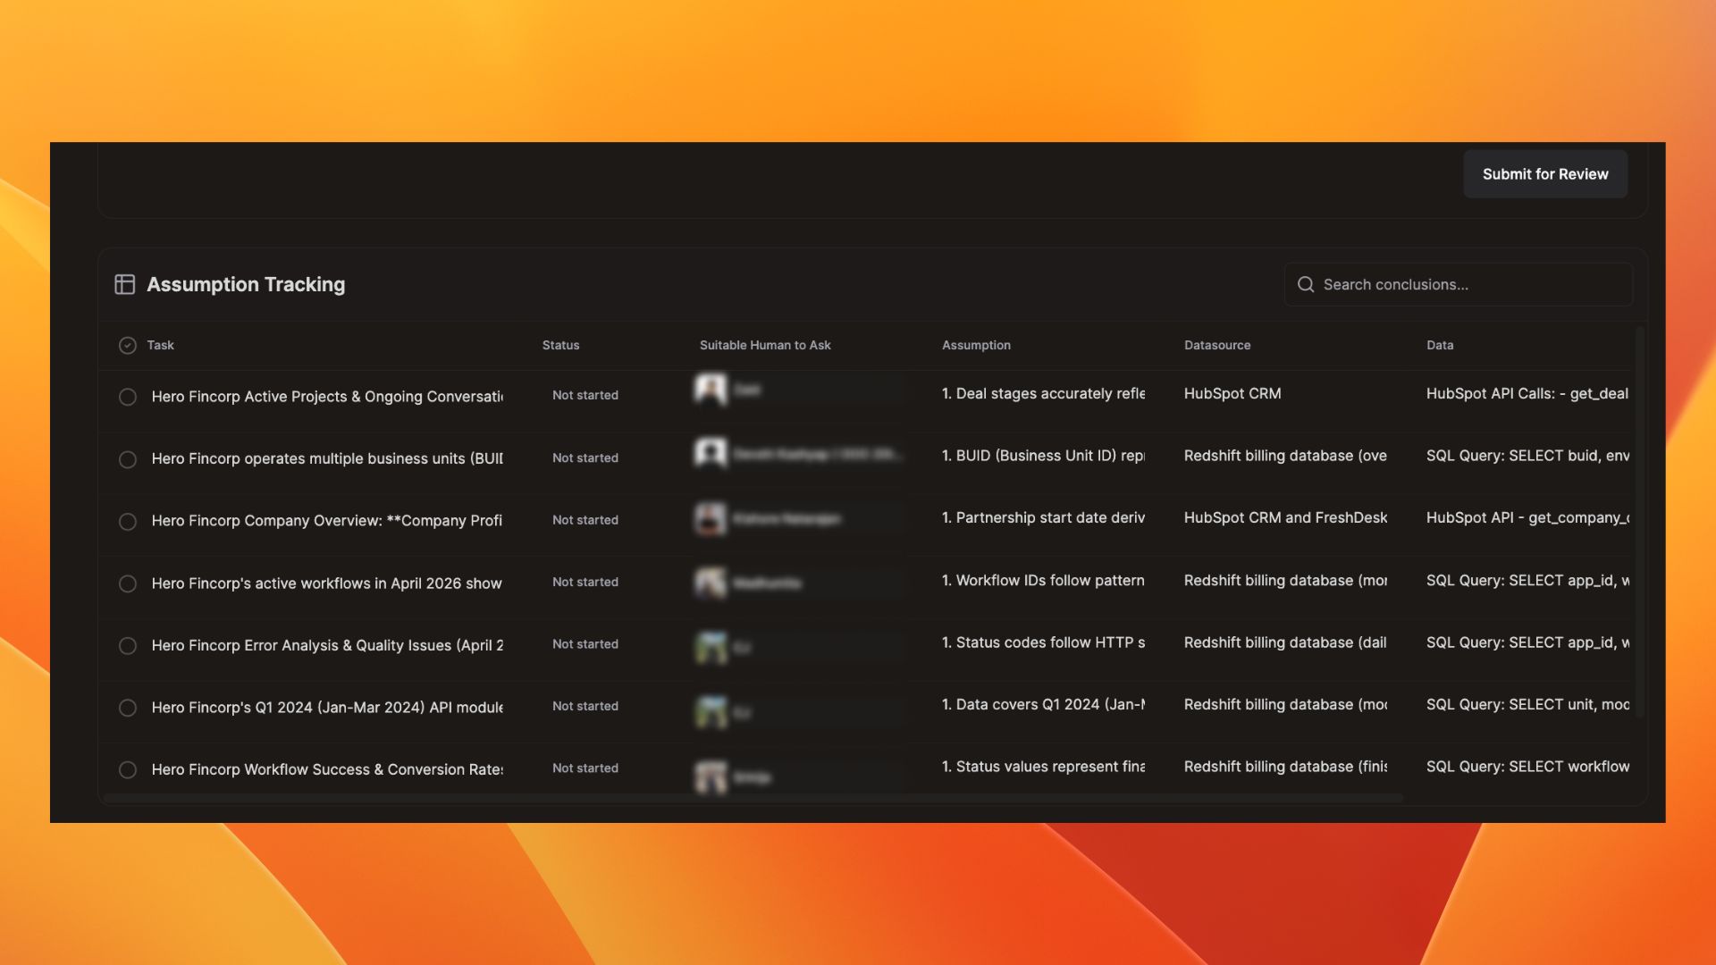Click avatar in the Error Analysis row
The height and width of the screenshot is (965, 1716).
click(711, 647)
